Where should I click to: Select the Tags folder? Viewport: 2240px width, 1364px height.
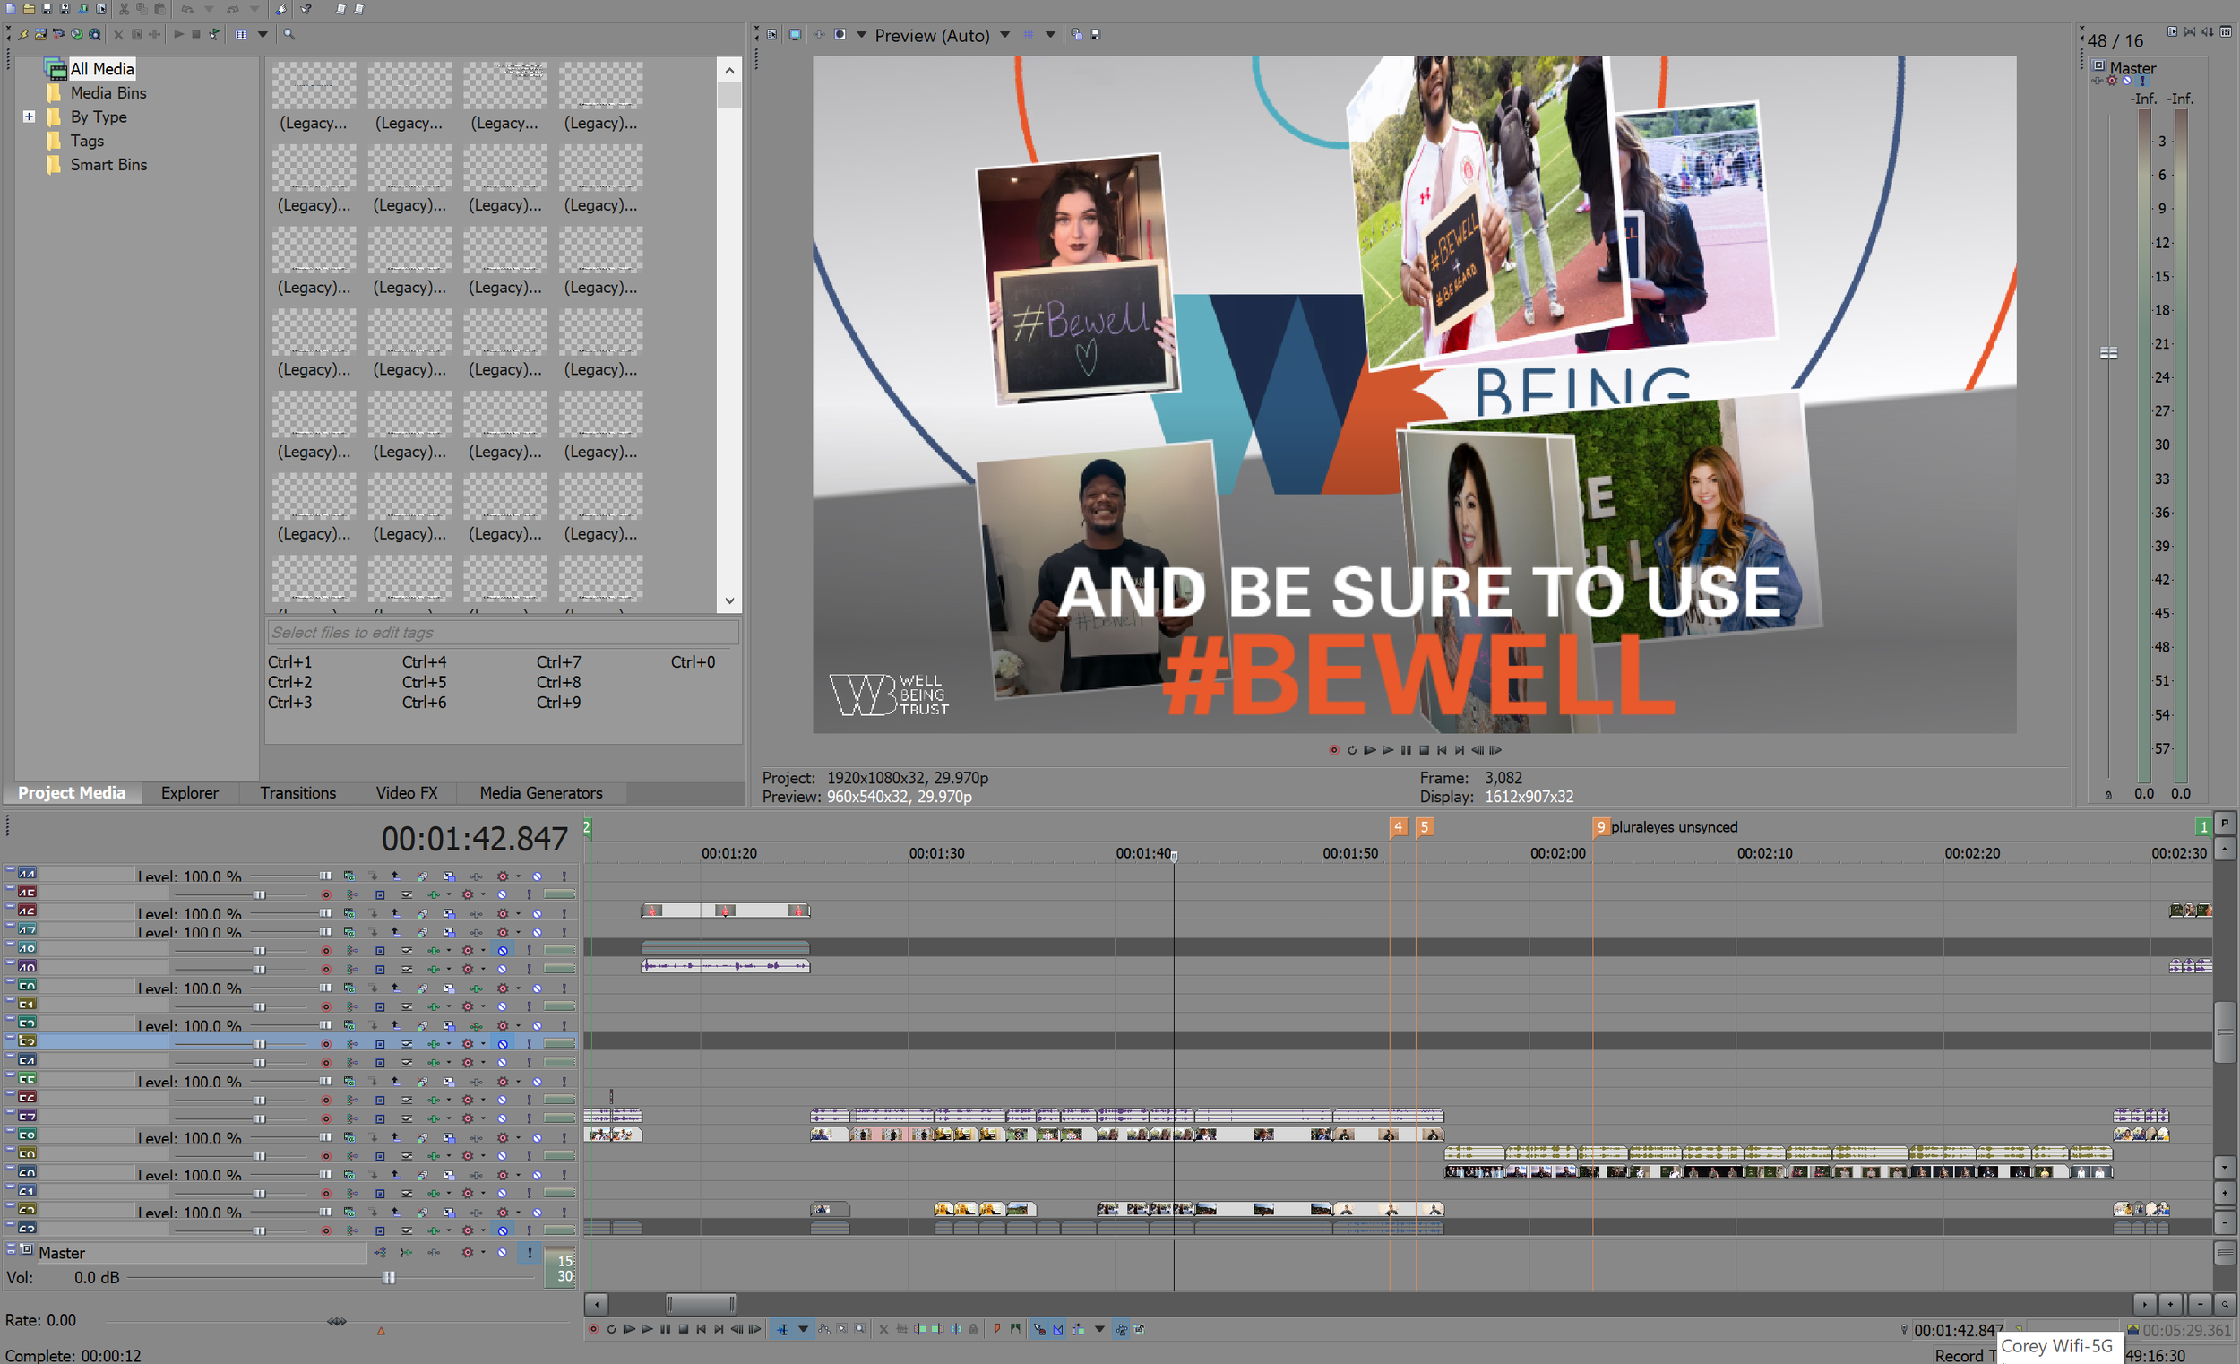coord(87,141)
